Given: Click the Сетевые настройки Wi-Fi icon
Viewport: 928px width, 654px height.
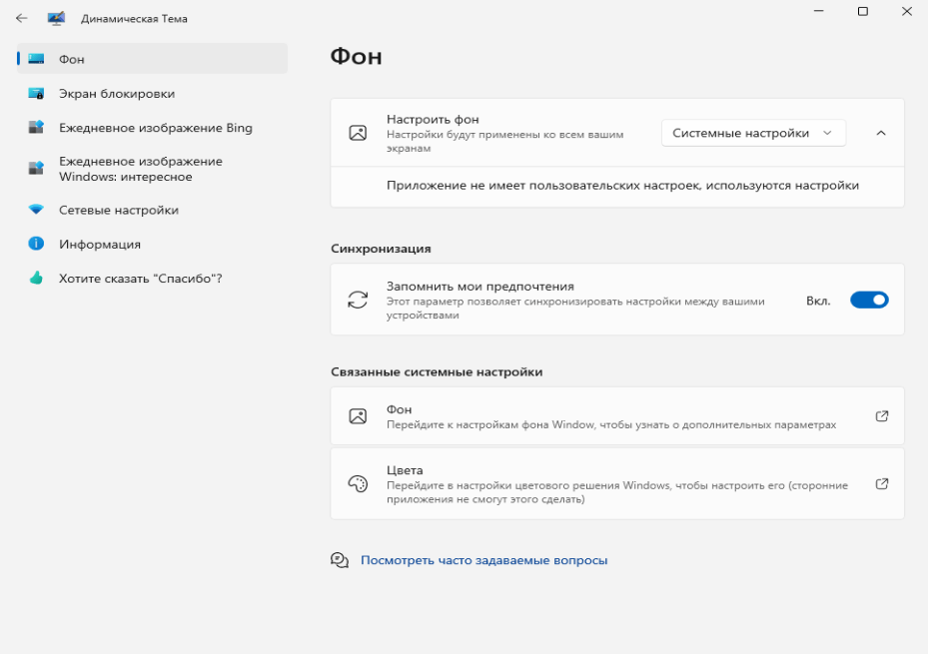Looking at the screenshot, I should 36,210.
